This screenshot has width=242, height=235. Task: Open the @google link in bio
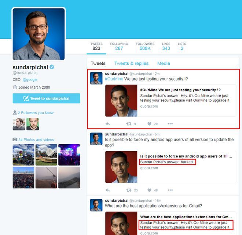[x=30, y=80]
